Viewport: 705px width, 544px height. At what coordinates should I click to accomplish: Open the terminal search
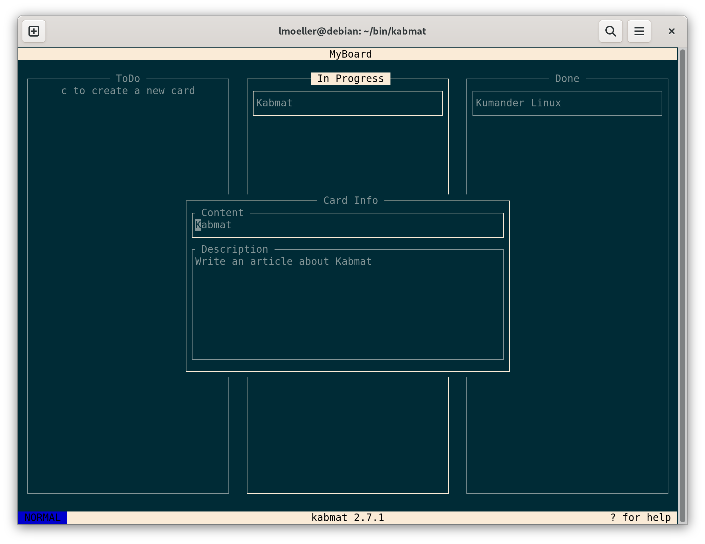610,31
